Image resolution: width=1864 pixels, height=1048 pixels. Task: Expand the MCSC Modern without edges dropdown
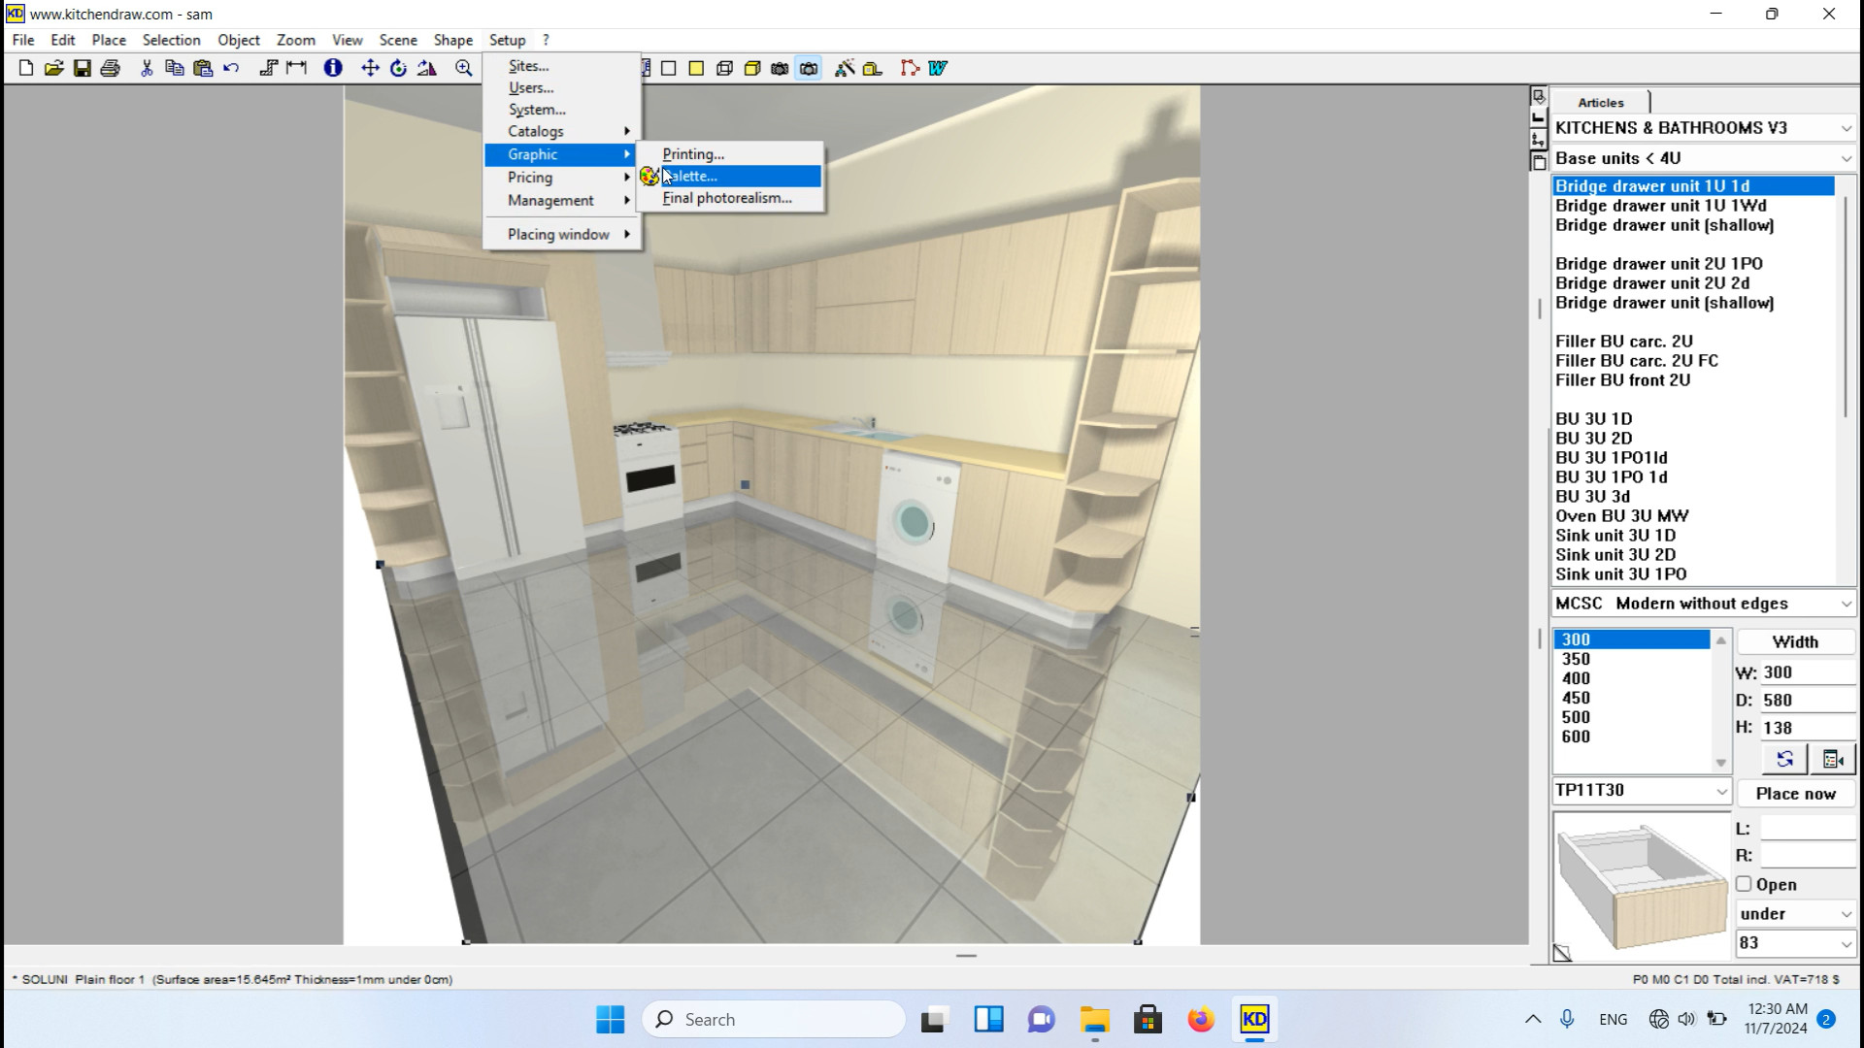(x=1845, y=604)
